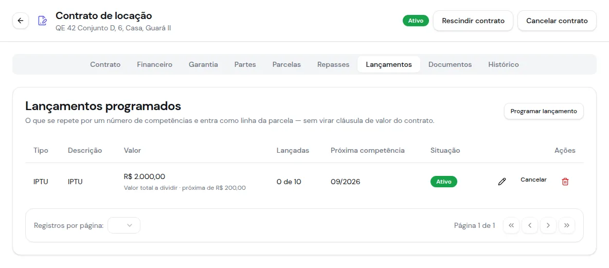609x268 pixels.
Task: Click the Descrição column header
Action: pyautogui.click(x=85, y=150)
